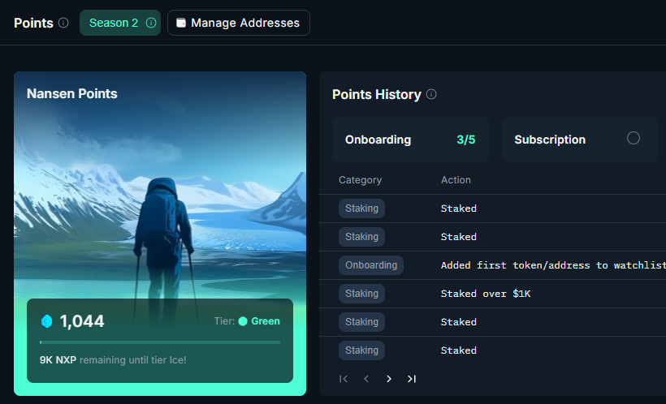This screenshot has height=404, width=666.
Task: Click 'Added first token/address to watchlist' row
Action: coord(493,265)
